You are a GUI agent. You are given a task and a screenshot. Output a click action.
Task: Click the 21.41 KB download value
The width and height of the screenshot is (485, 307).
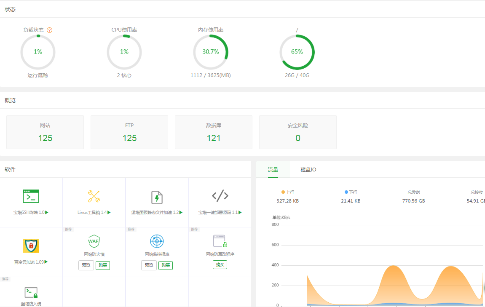(x=351, y=201)
